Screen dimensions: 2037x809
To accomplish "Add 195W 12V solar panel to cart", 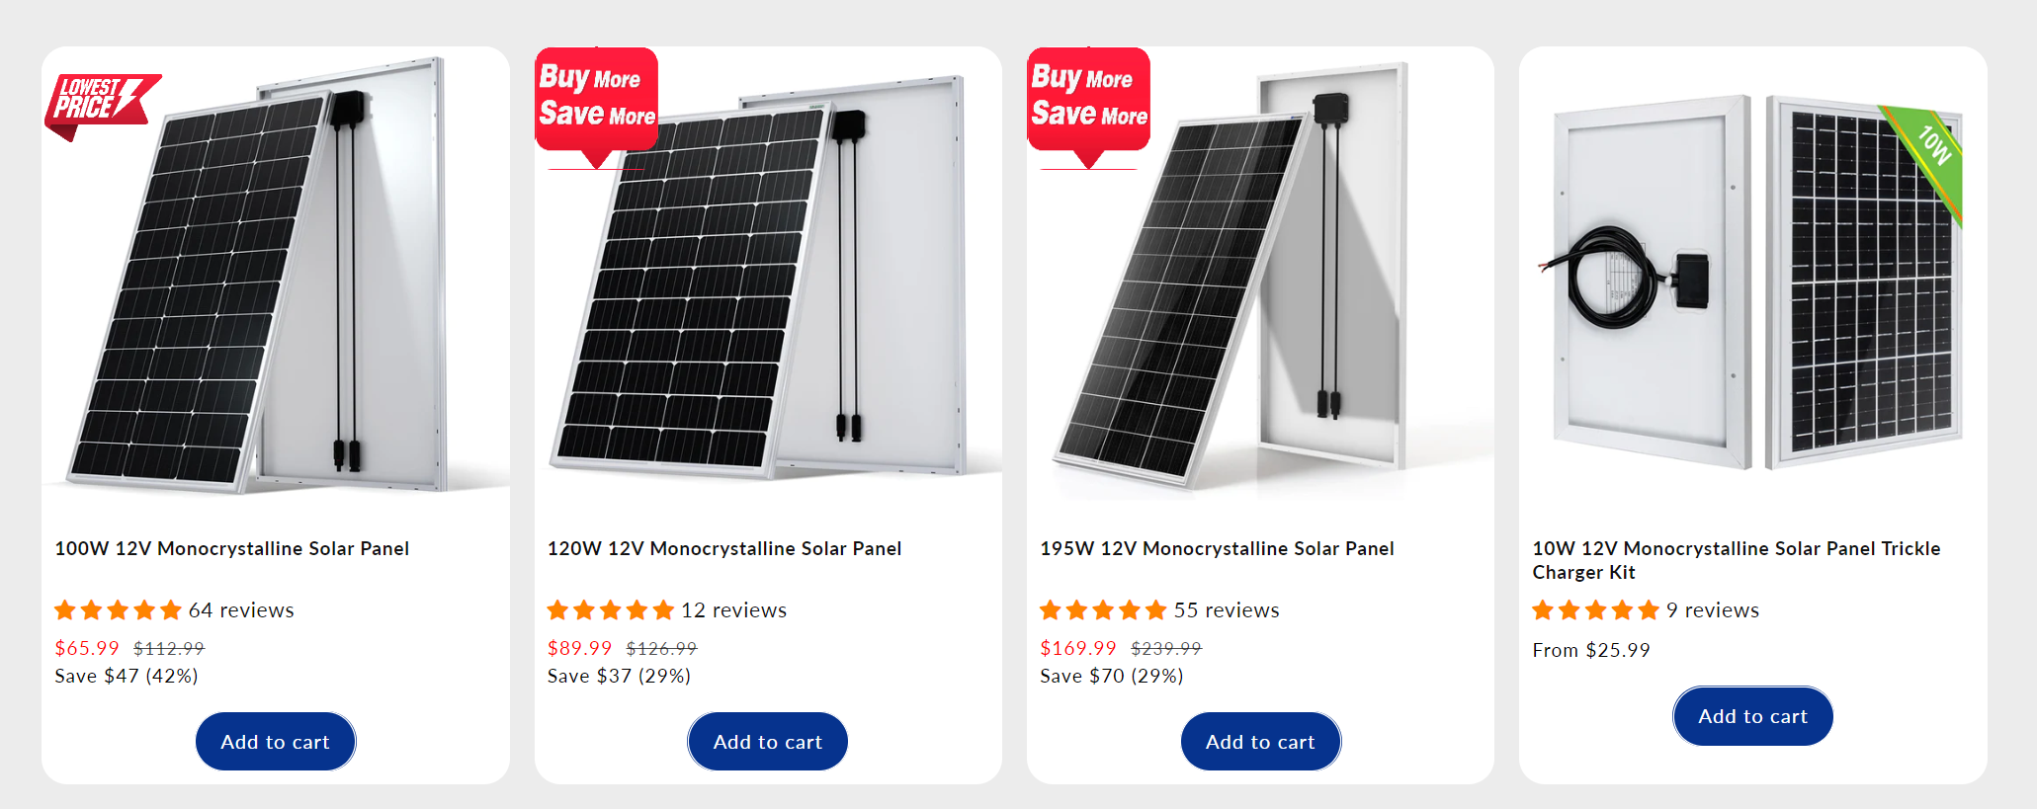I will tap(1260, 742).
